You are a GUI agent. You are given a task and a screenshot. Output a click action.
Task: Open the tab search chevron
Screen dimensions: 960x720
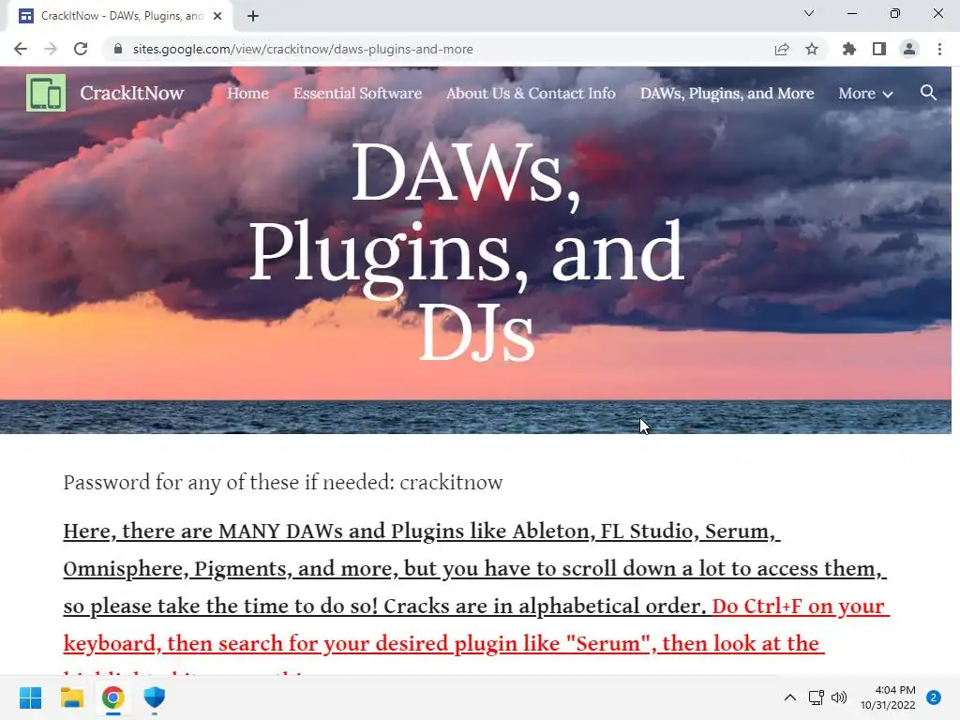[x=809, y=13]
